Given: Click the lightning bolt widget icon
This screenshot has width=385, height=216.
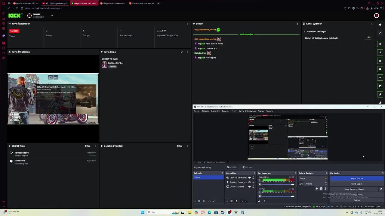Looking at the screenshot, I should [380, 52].
